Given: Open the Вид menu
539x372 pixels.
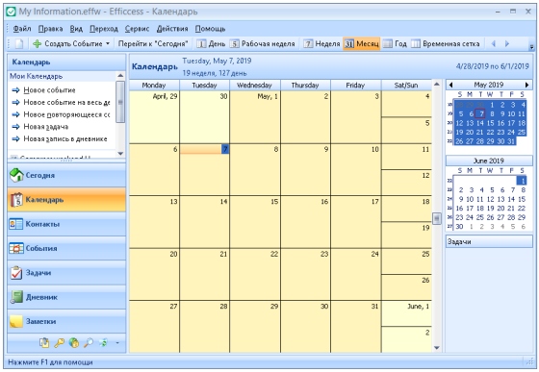Looking at the screenshot, I should coord(76,29).
